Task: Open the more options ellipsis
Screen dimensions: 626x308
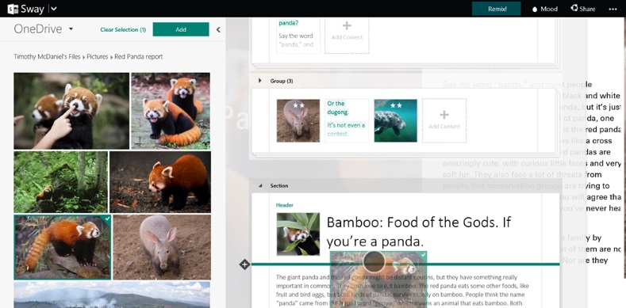Action: (x=613, y=10)
